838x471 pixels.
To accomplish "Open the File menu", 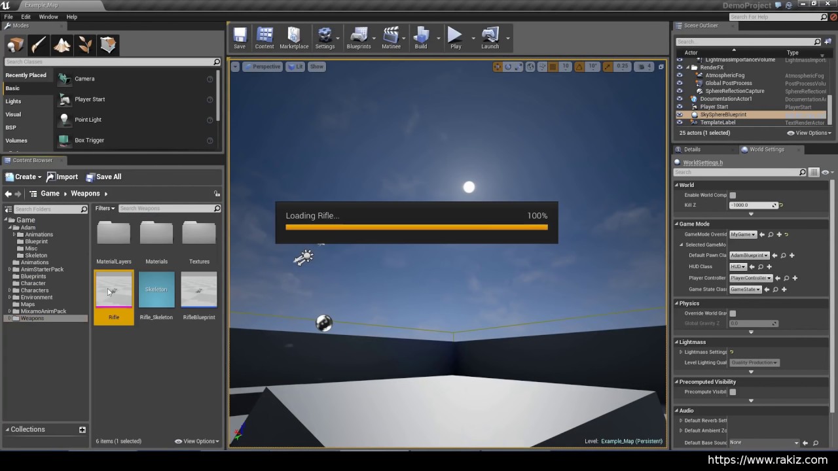I will [x=9, y=17].
